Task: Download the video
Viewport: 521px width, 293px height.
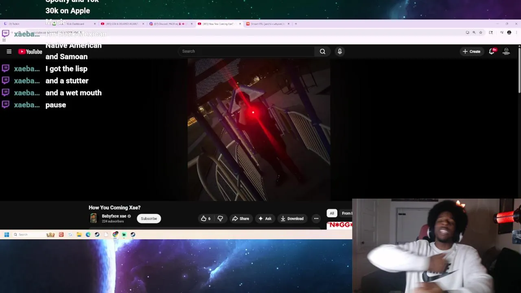Action: coord(292,219)
